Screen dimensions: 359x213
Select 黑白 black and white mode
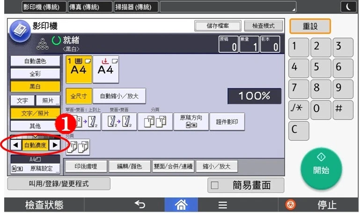35,86
